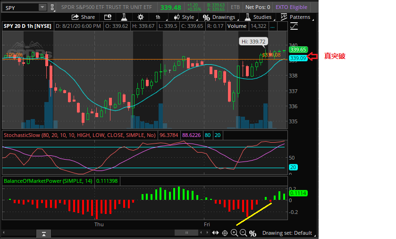This screenshot has height=239, width=396.
Task: Click the D: 8/21/20 6:00 PM date readout
Action: (78, 26)
